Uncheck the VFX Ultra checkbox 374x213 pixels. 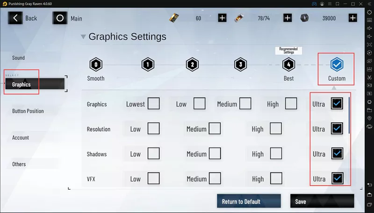(x=337, y=178)
